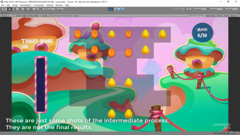Toggle Play mode with the Play button
Viewport: 240px width, 135px height.
click(111, 9)
